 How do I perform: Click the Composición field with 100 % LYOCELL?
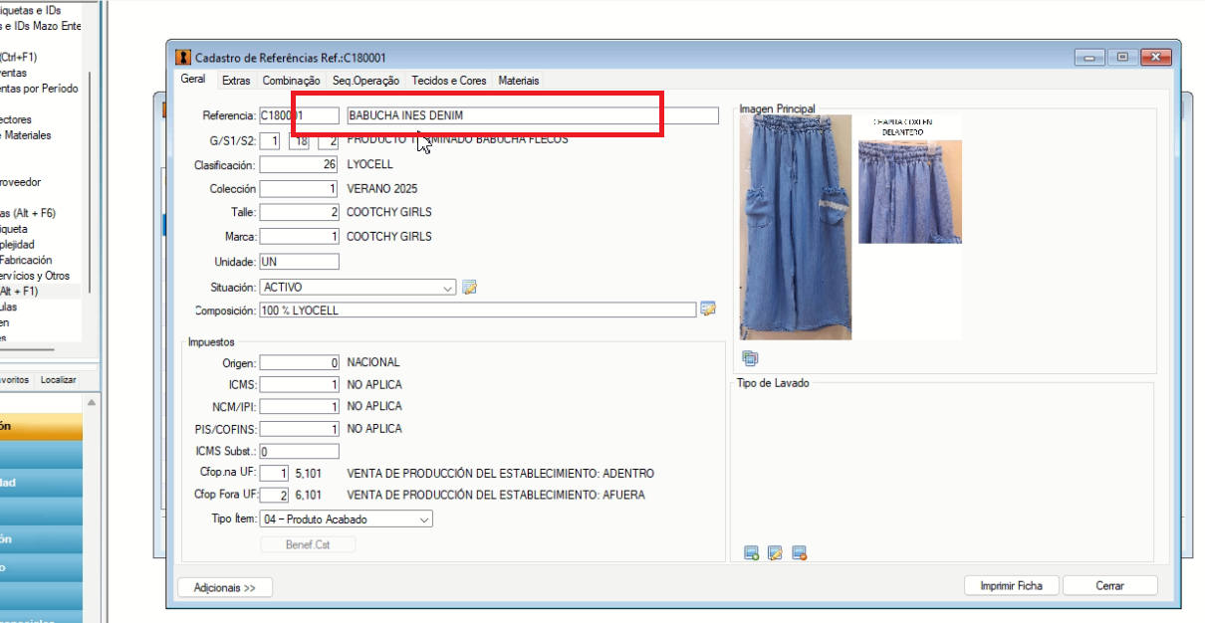click(x=477, y=311)
